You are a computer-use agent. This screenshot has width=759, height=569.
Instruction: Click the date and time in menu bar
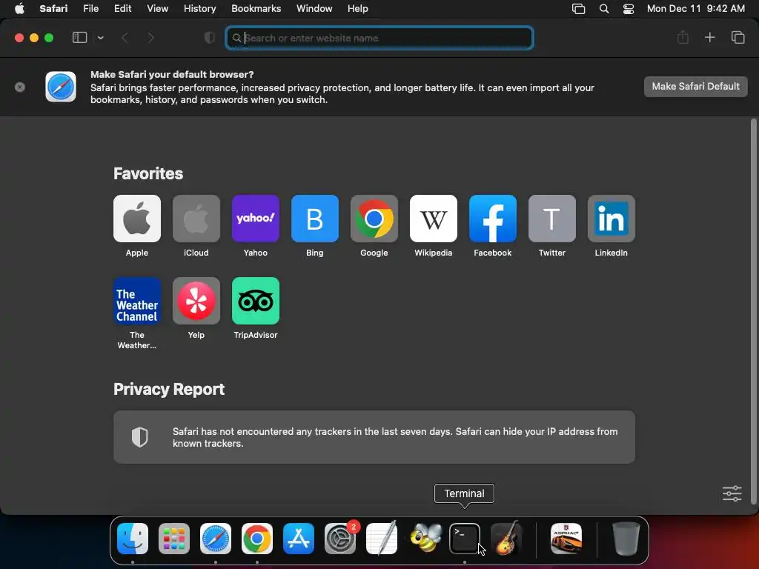tap(695, 9)
